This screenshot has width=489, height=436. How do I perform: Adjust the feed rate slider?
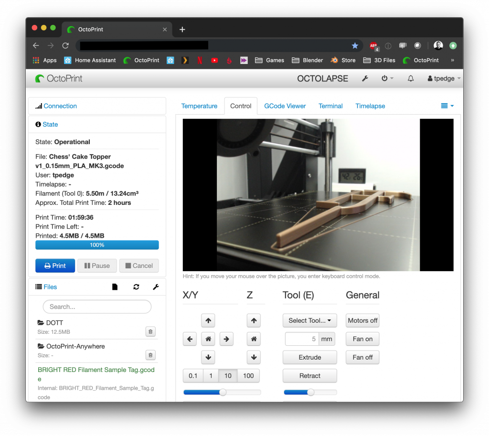223,393
